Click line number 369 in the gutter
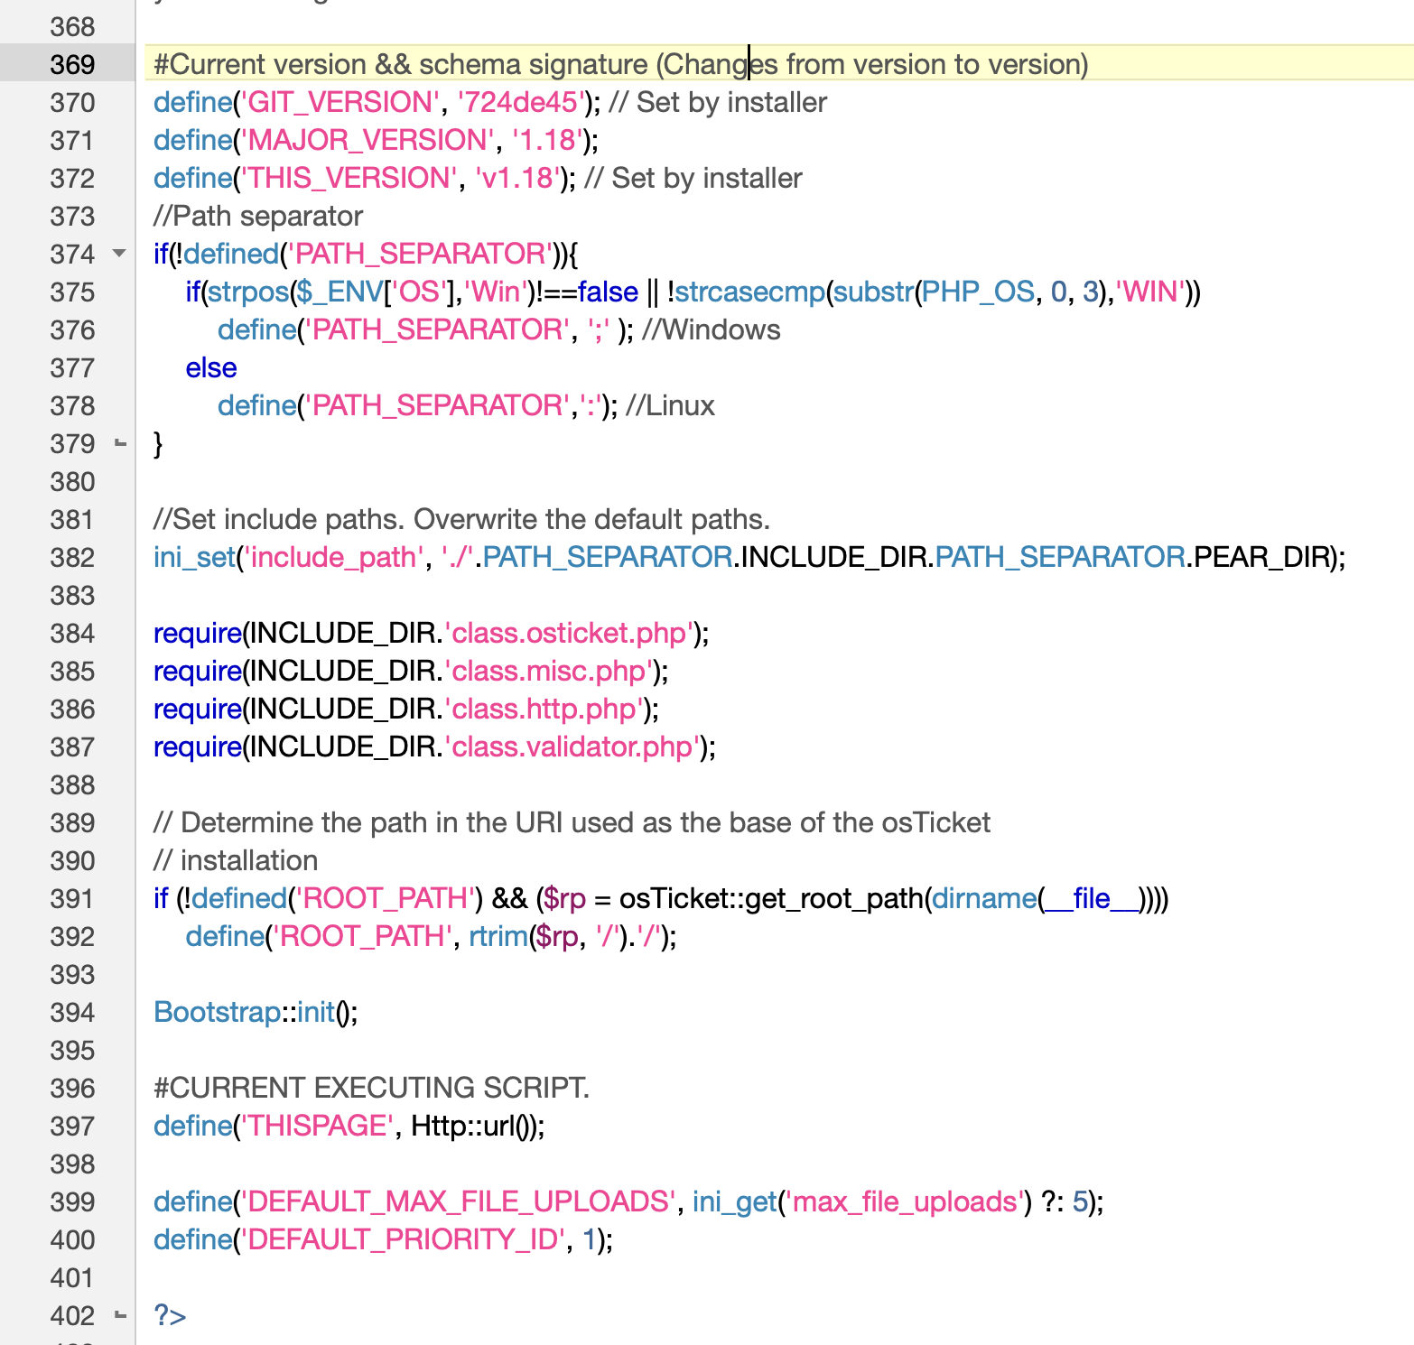Screen dimensions: 1414x1345 coord(72,64)
